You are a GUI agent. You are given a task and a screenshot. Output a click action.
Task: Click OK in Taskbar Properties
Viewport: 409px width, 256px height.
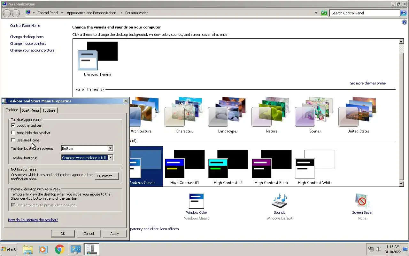(63, 234)
